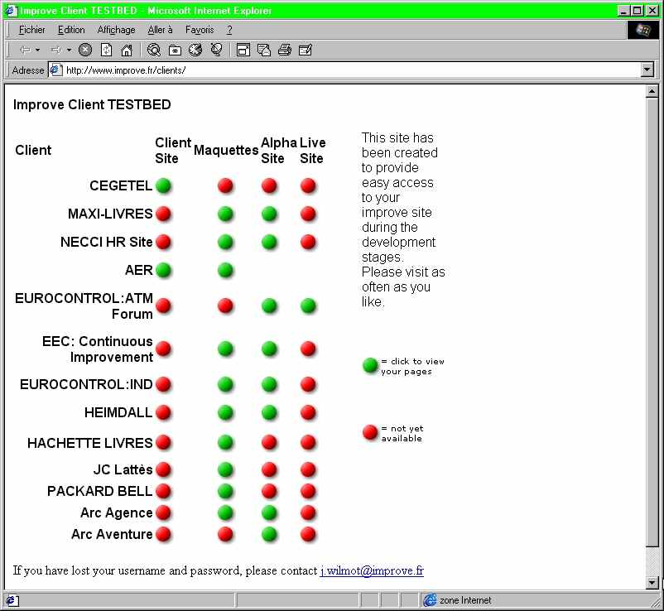Click the Forward arrow toolbar button
The width and height of the screenshot is (664, 611).
55,50
